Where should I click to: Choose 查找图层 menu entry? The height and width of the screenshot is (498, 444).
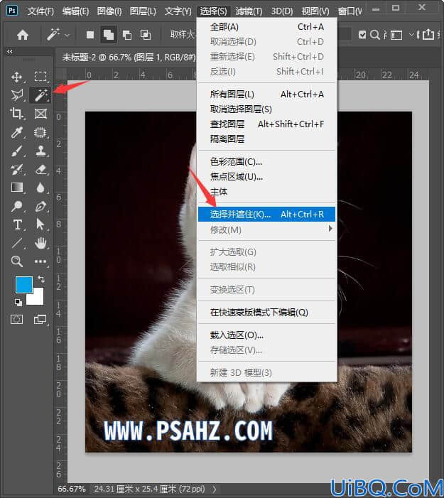click(267, 124)
